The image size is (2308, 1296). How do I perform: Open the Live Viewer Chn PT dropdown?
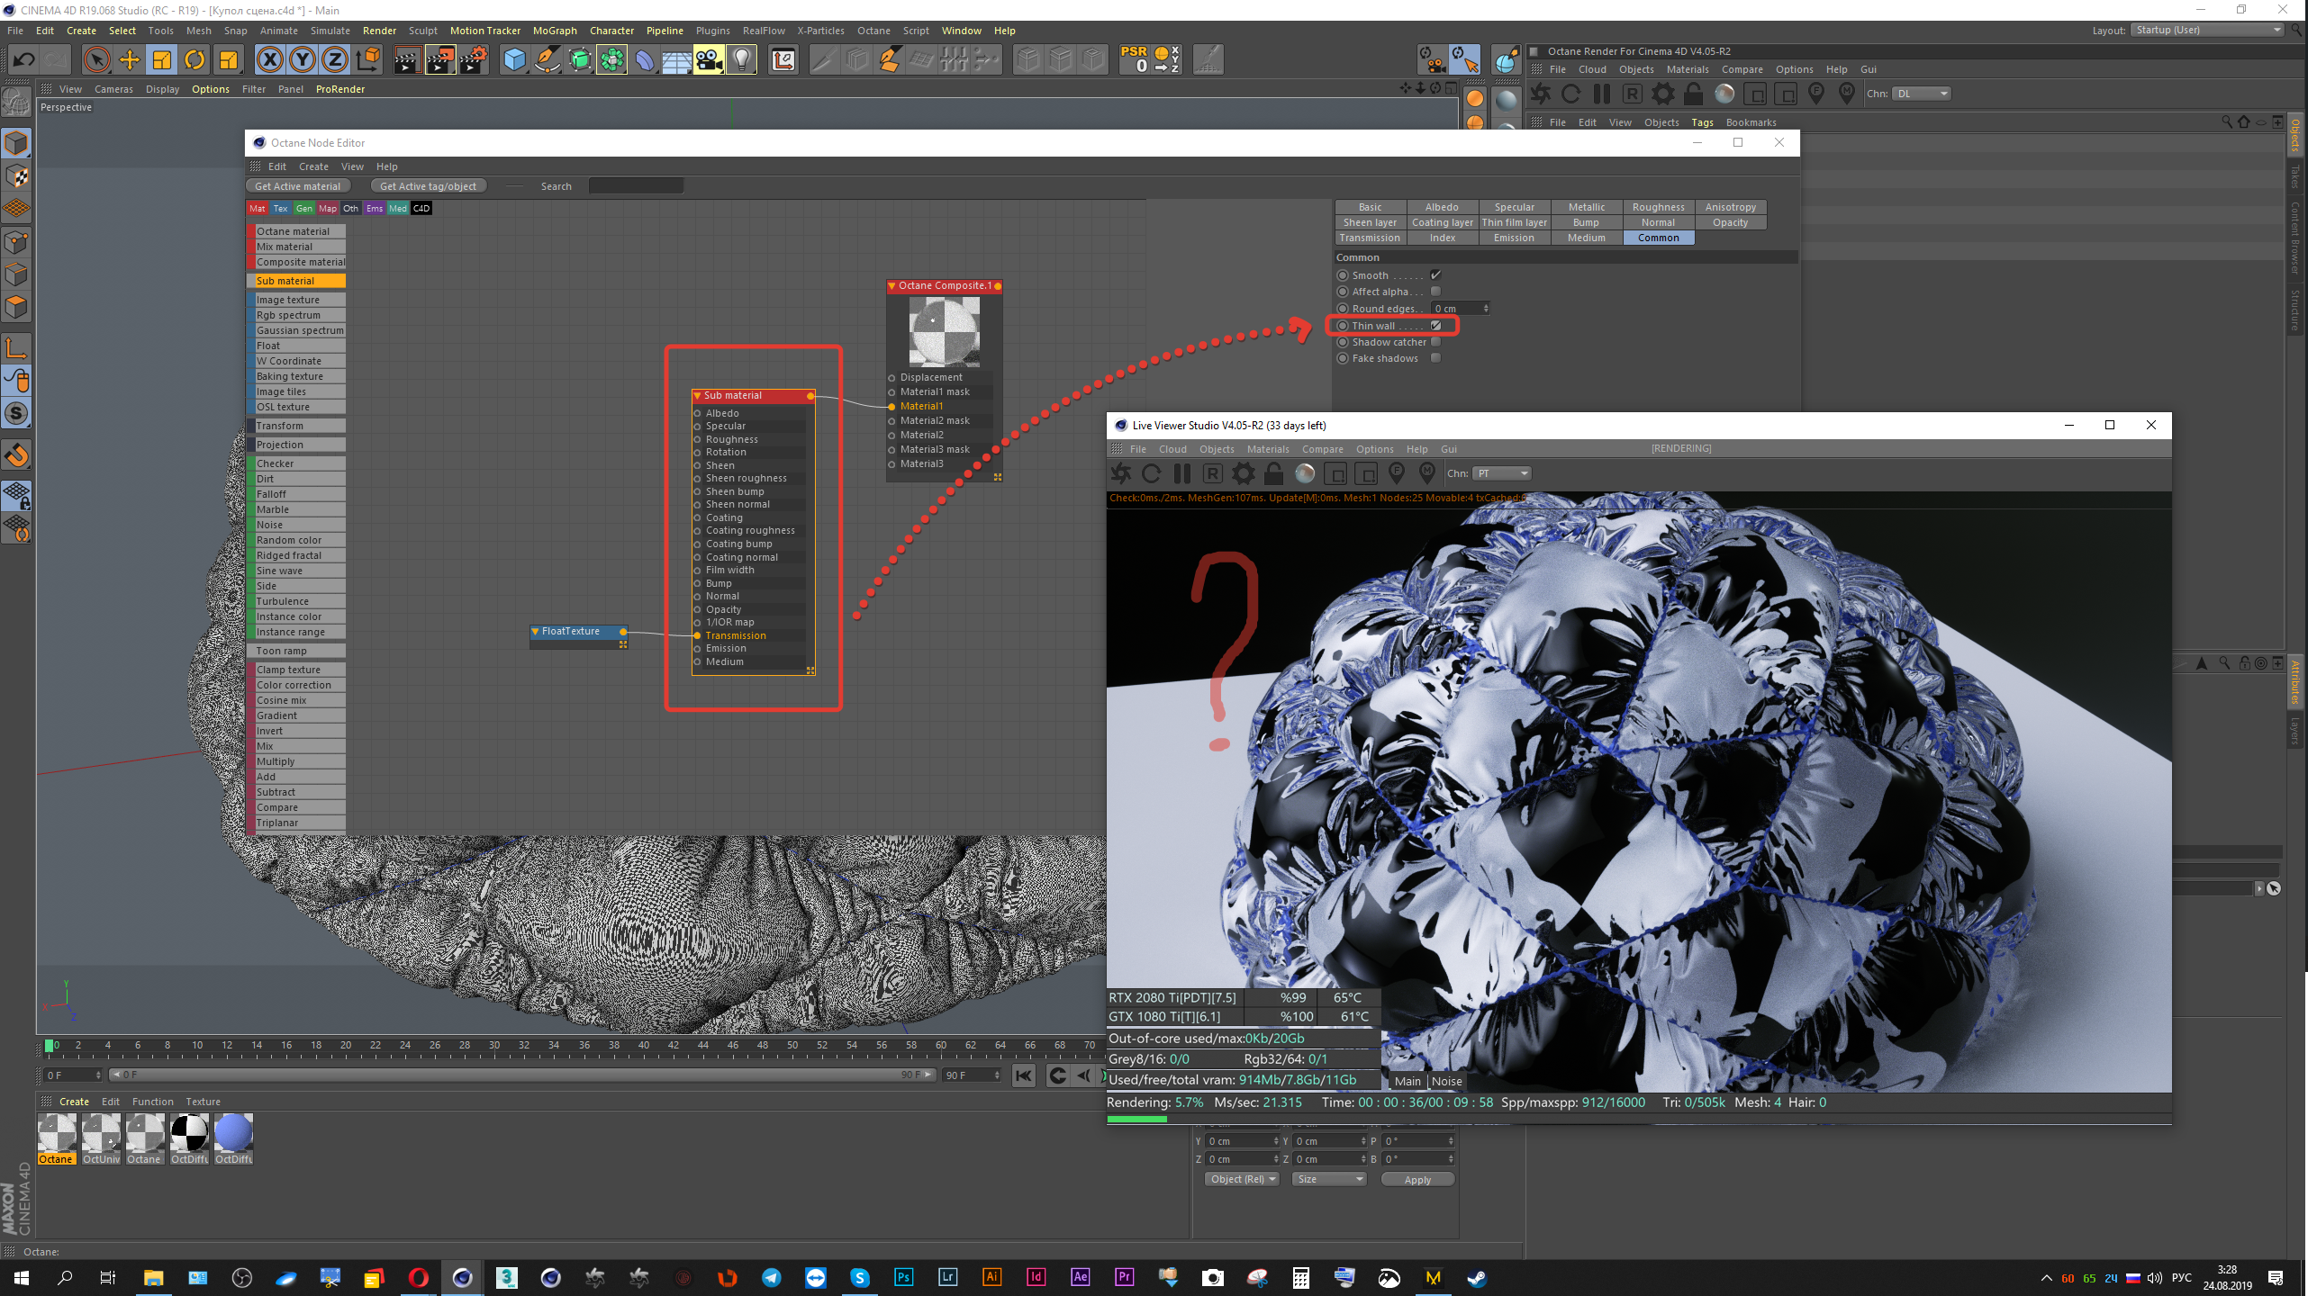[x=1502, y=473]
